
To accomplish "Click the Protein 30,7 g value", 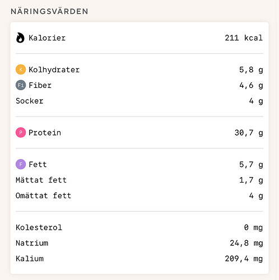I will point(249,133).
